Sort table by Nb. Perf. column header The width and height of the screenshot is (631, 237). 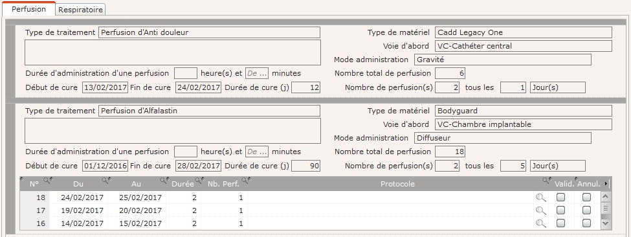(x=223, y=184)
